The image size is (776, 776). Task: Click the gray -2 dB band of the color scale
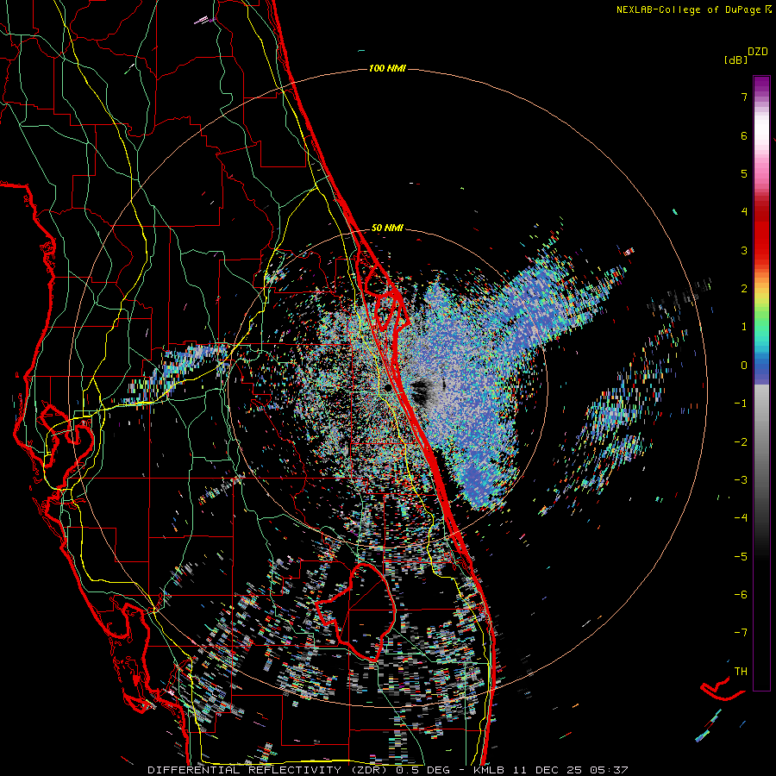pos(761,442)
